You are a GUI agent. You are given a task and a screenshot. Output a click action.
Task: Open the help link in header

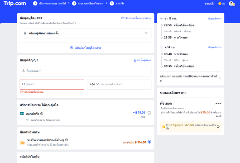(209, 4)
